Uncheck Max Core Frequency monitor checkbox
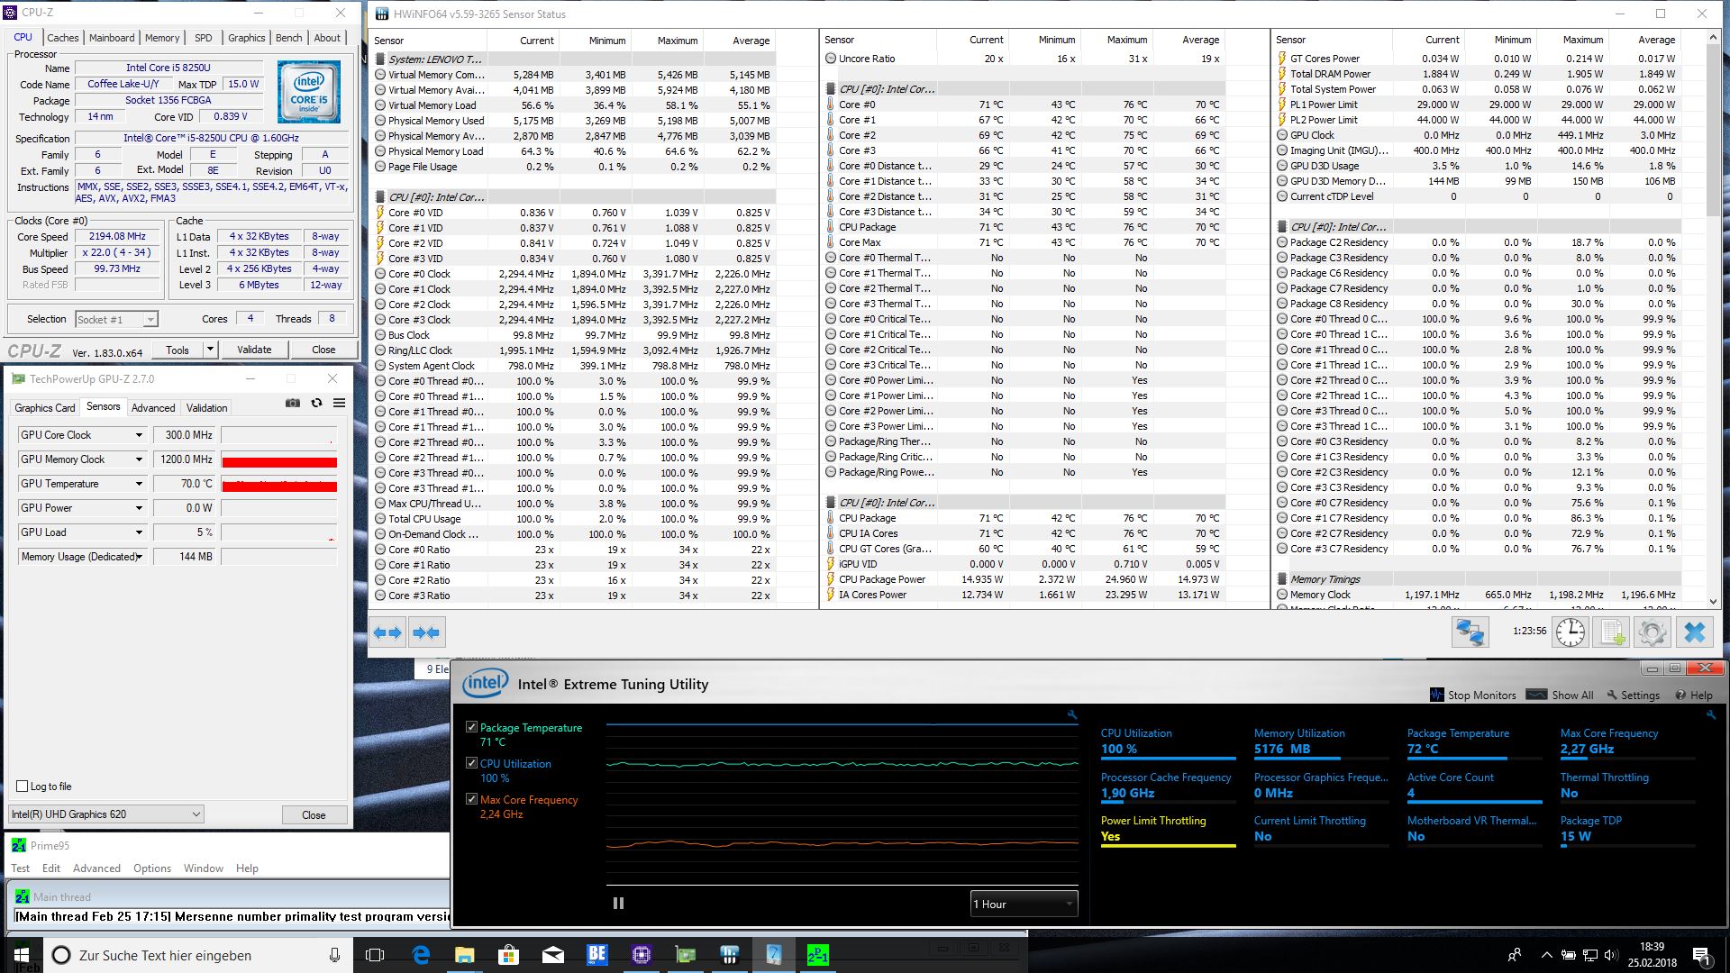Viewport: 1730px width, 973px height. 471,798
